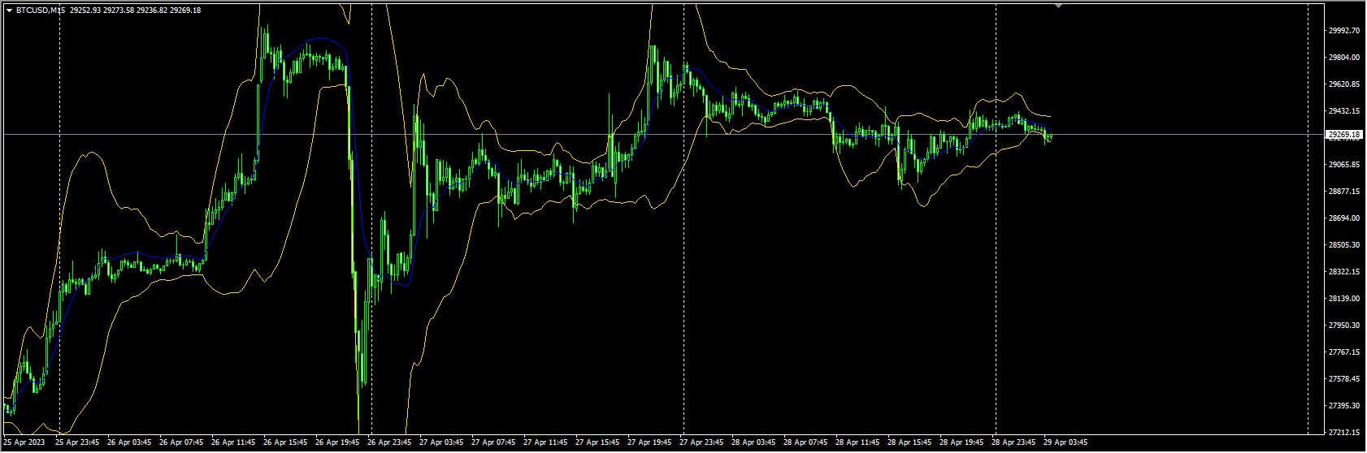
Task: Click the OHLC values 29252.93 29273.58 29236.82 29269.18
Action: [136, 11]
